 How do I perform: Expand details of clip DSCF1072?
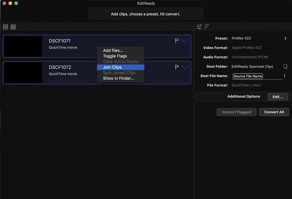pyautogui.click(x=185, y=67)
